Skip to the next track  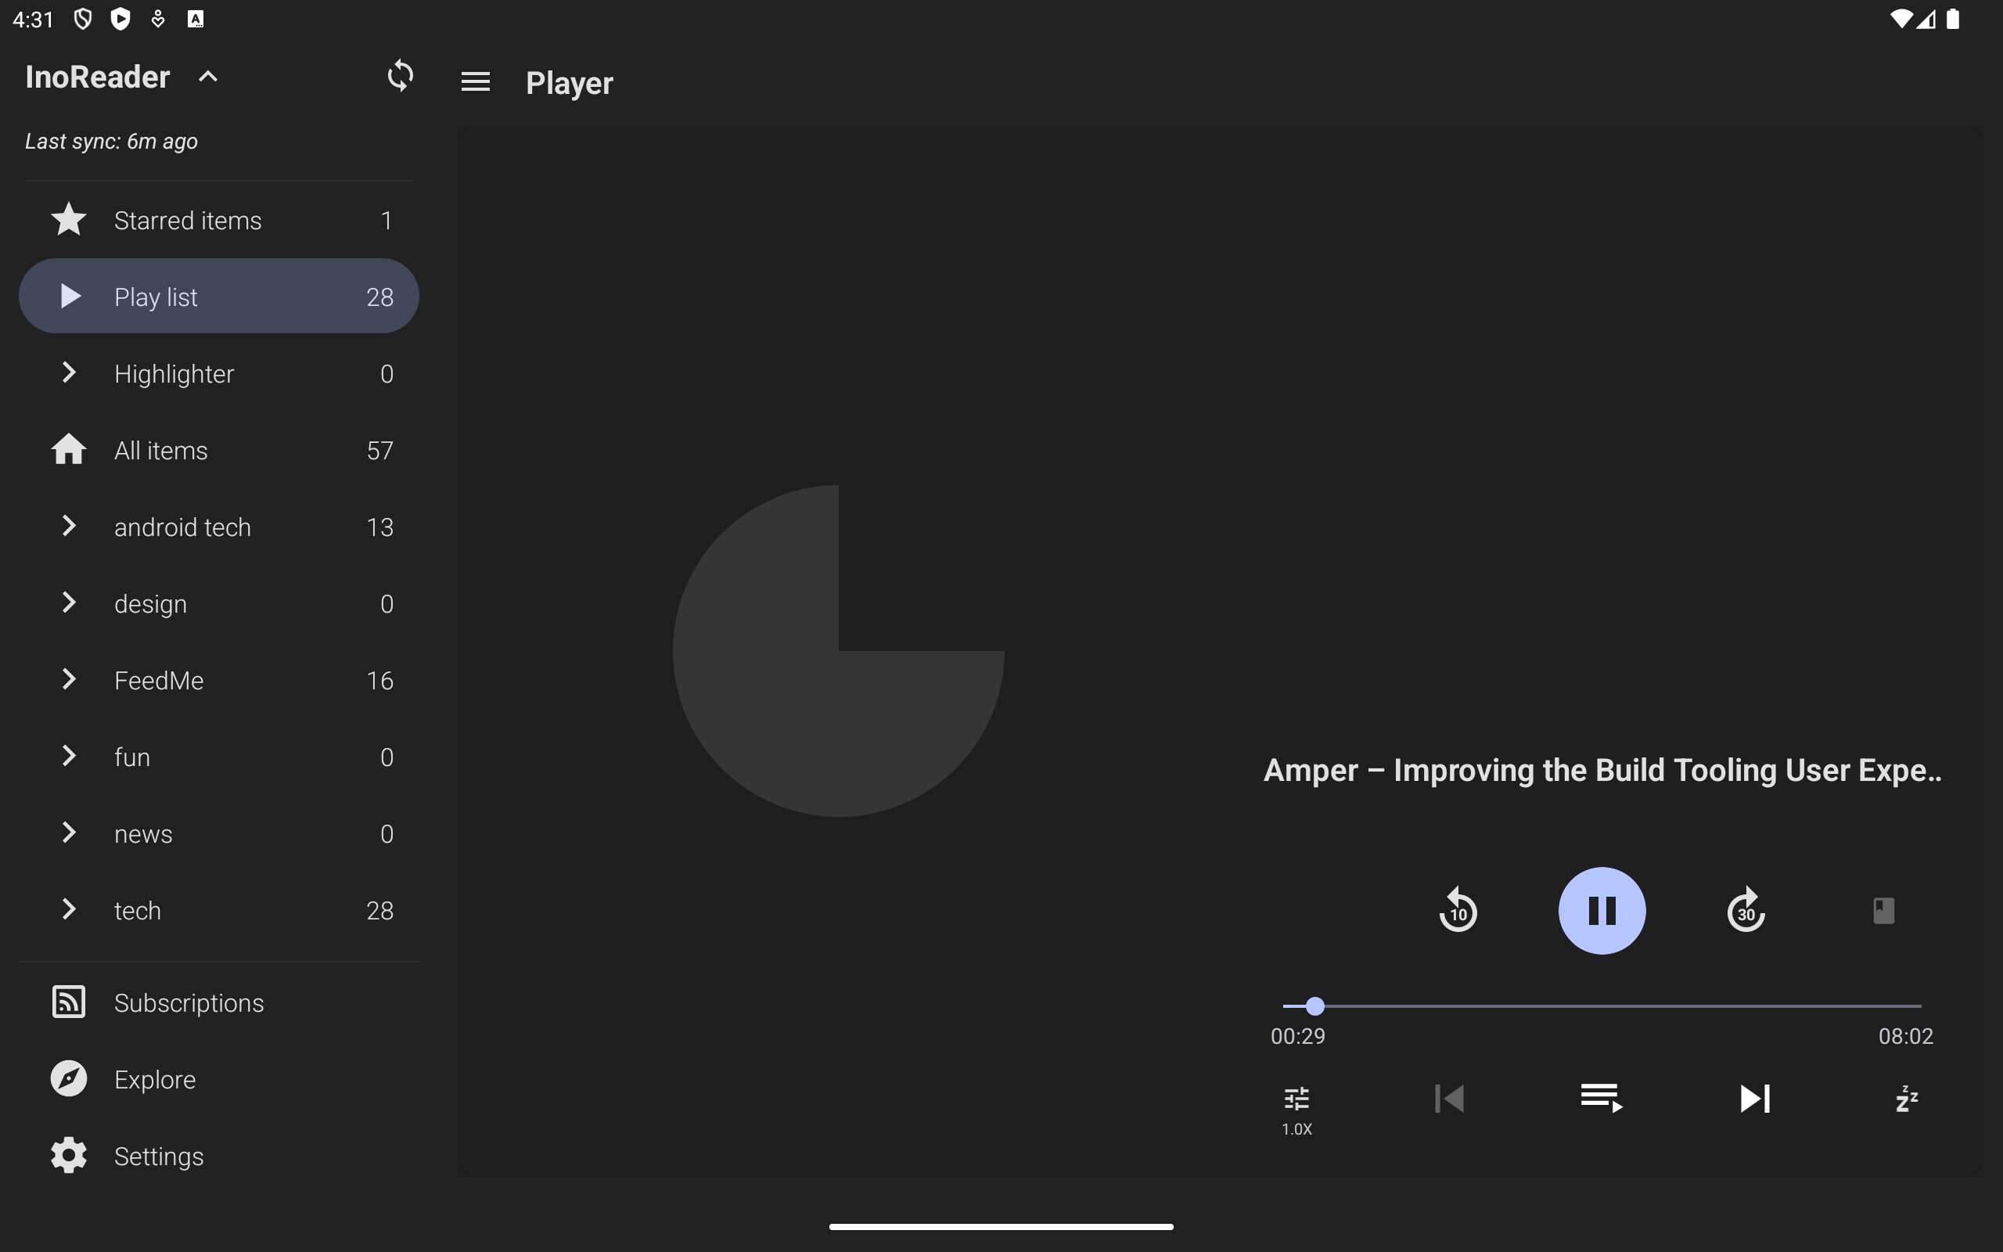1755,1099
